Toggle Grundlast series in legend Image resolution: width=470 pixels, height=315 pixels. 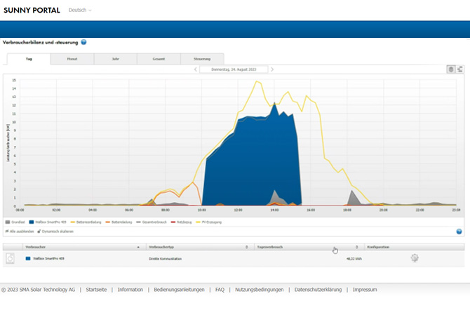[15, 222]
